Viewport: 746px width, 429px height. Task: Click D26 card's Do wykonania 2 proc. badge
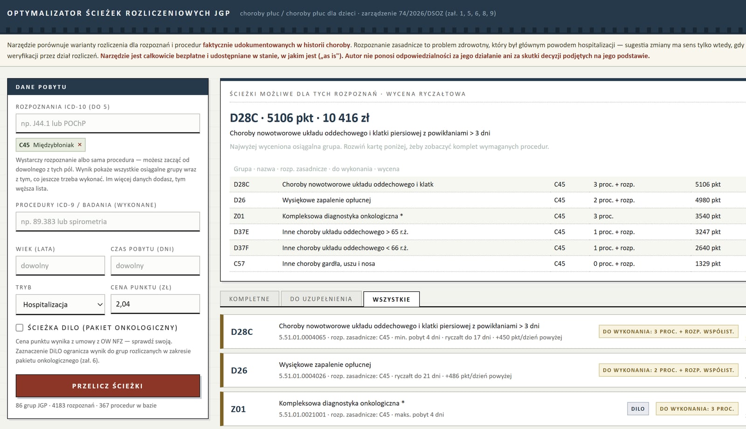(x=668, y=370)
